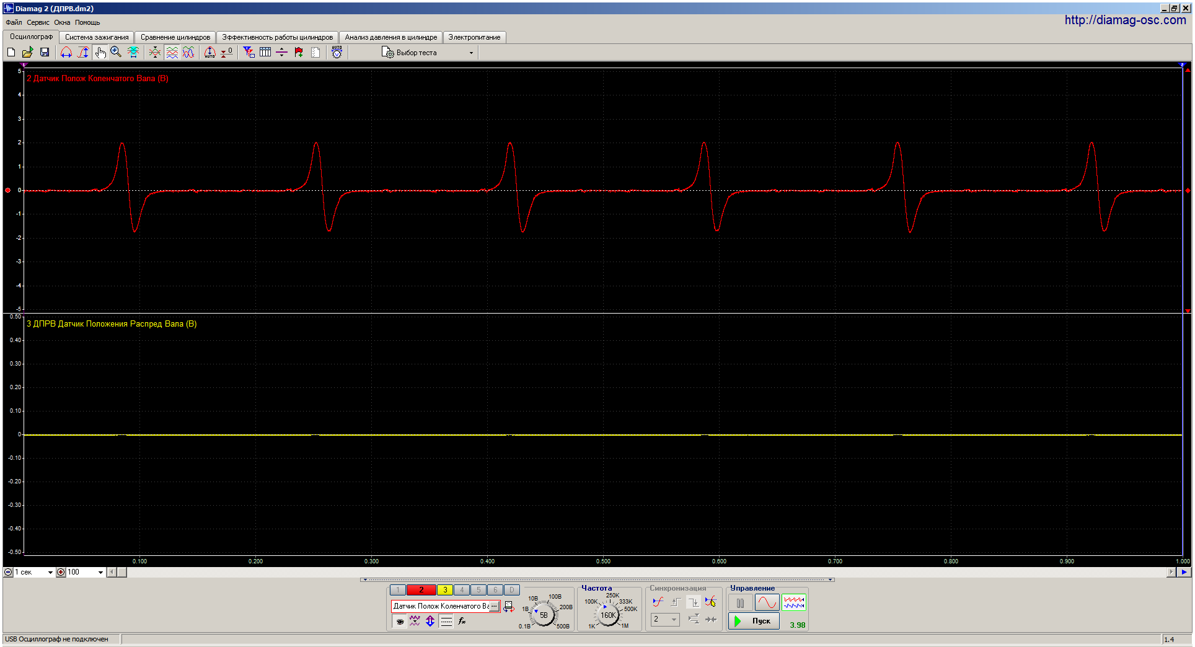The height and width of the screenshot is (647, 1195).
Task: Switch to Эффективность работы цилиндров tab
Action: [x=278, y=37]
